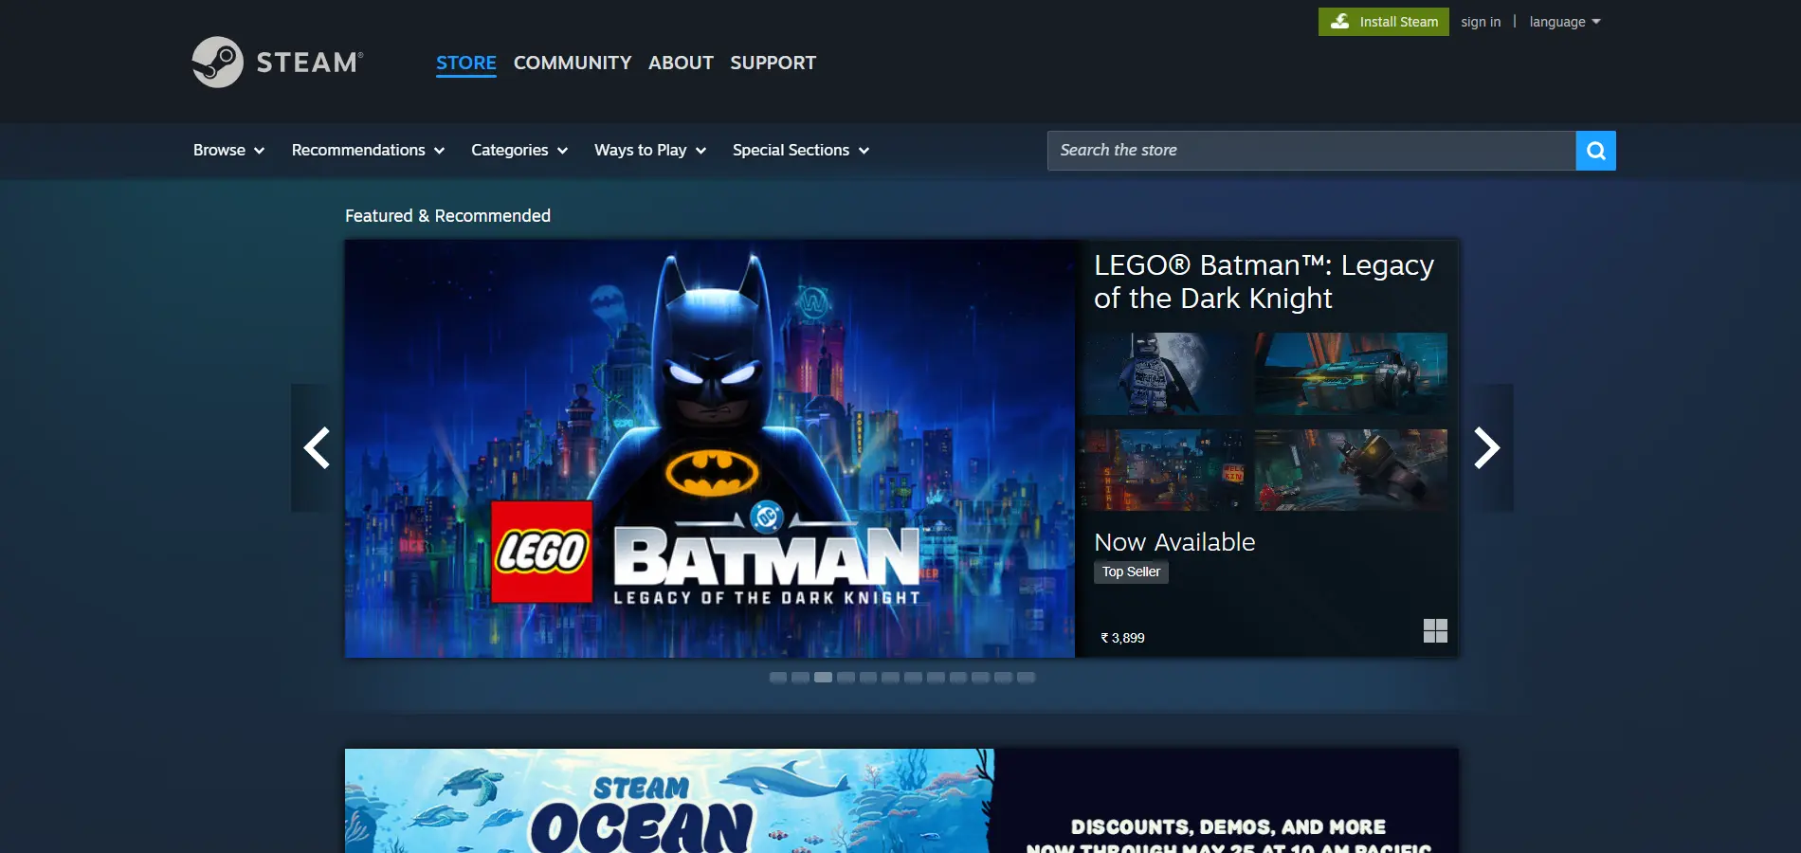Click the Install Steam download icon
Viewport: 1801px width, 853px height.
[1340, 22]
